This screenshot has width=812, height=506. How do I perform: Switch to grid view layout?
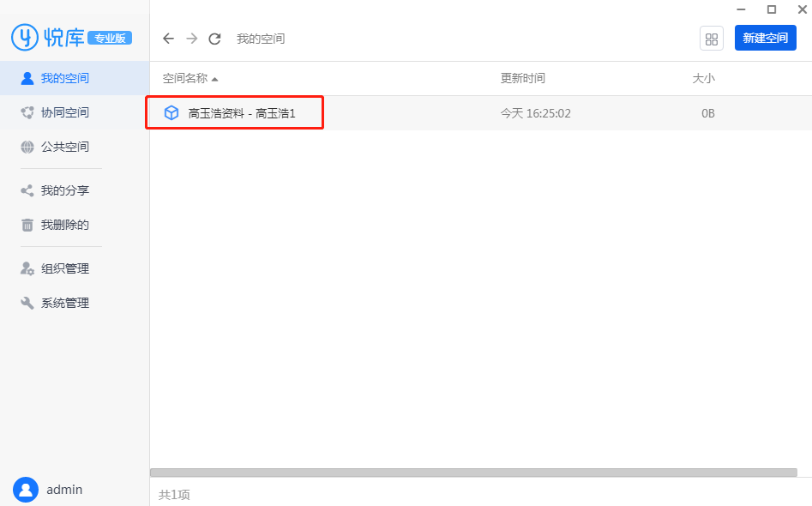[x=712, y=39]
